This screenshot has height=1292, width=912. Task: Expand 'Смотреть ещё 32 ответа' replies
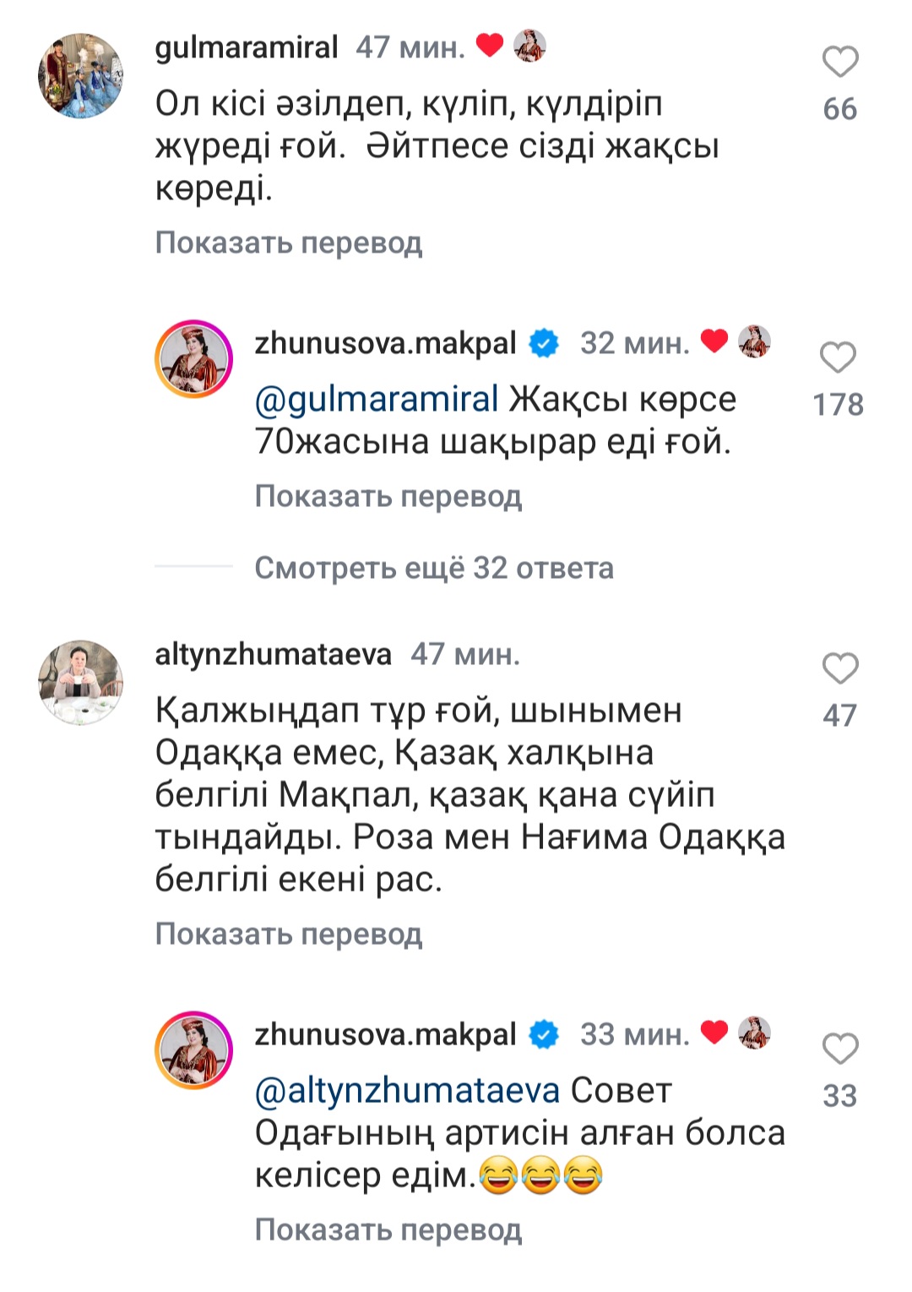coord(434,568)
